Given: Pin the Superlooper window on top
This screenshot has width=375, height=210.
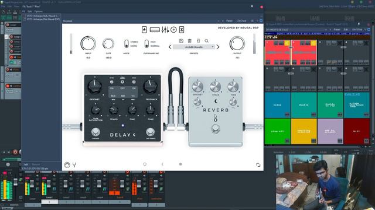Looking at the screenshot, I should [359, 24].
